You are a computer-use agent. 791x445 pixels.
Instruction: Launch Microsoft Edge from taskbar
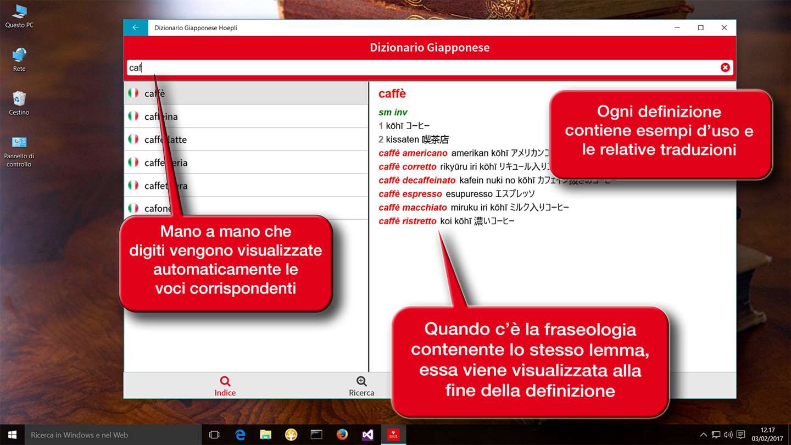coord(240,435)
